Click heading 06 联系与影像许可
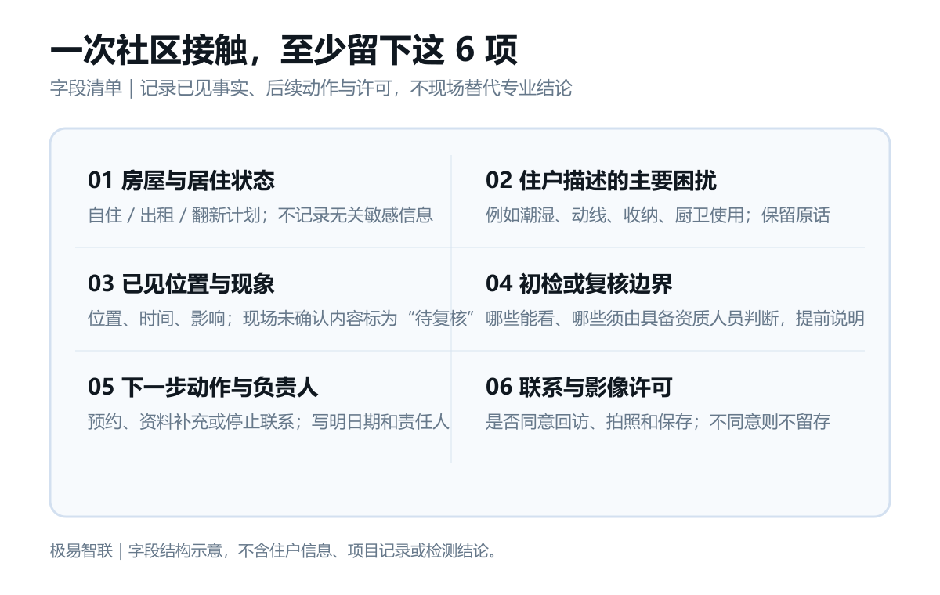The width and height of the screenshot is (940, 595). pos(579,388)
